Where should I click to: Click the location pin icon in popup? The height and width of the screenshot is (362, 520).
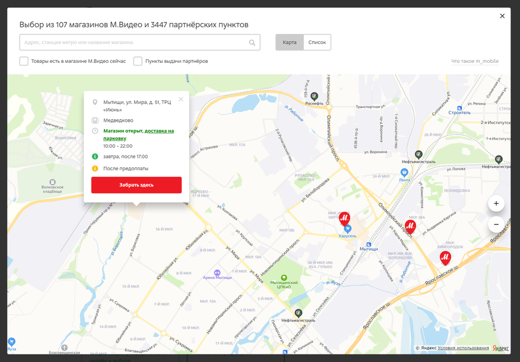click(95, 102)
